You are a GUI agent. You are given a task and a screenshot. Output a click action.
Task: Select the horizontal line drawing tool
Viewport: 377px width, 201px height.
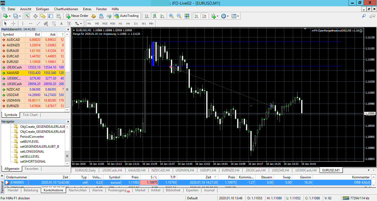[30, 23]
